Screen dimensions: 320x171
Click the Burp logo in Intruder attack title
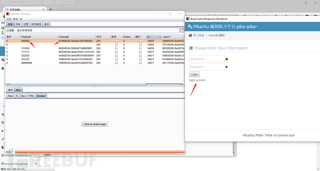pyautogui.click(x=8, y=14)
